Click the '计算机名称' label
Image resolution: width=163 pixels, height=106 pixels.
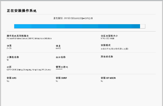pos(13,57)
